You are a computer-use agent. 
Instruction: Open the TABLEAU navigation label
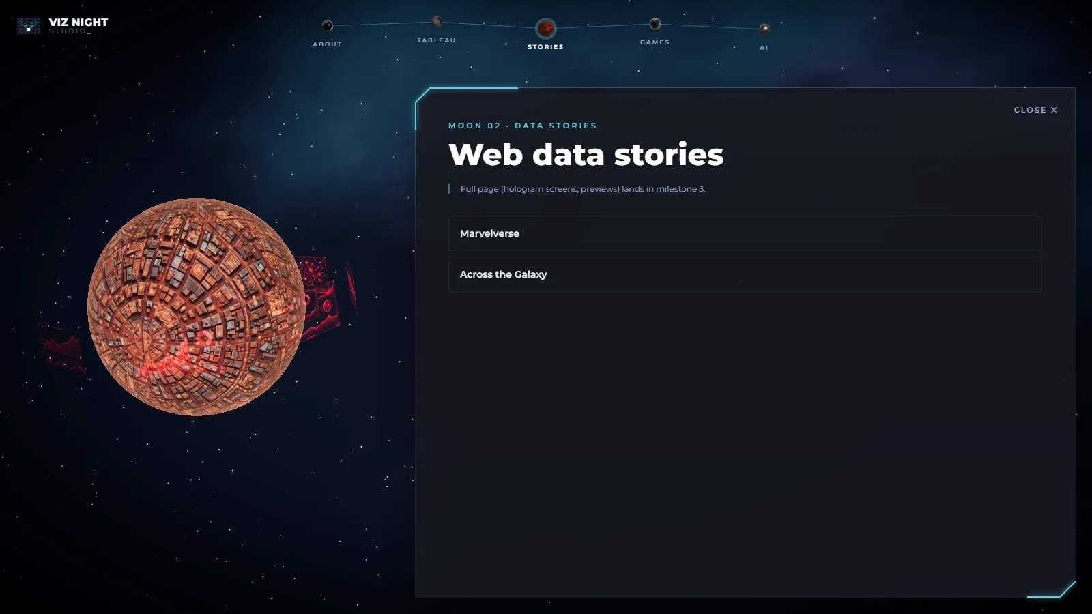click(436, 40)
